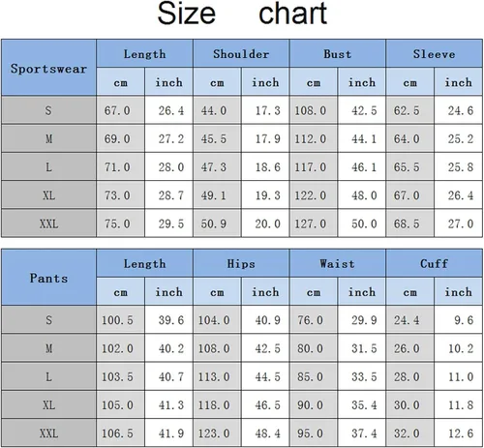484x448 pixels.
Task: Click the Waist column header
Action: click(338, 263)
